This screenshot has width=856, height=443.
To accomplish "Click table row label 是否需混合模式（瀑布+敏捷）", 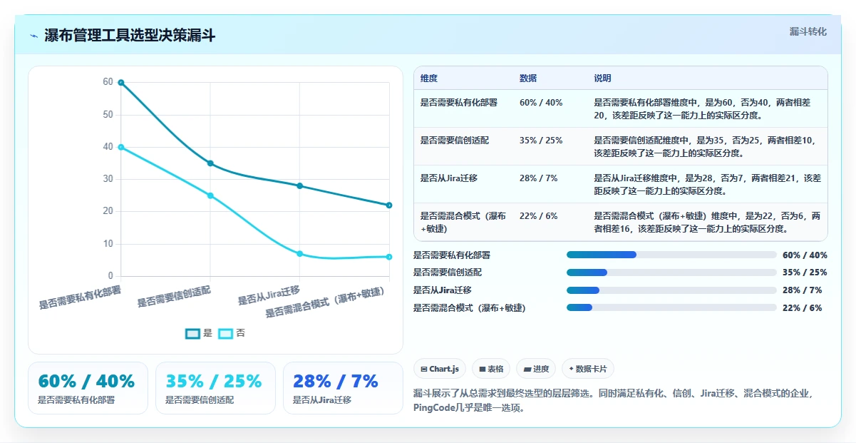I will [x=463, y=222].
